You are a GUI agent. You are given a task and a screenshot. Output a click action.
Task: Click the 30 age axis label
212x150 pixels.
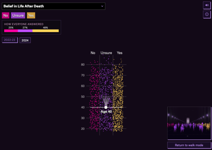(83, 118)
